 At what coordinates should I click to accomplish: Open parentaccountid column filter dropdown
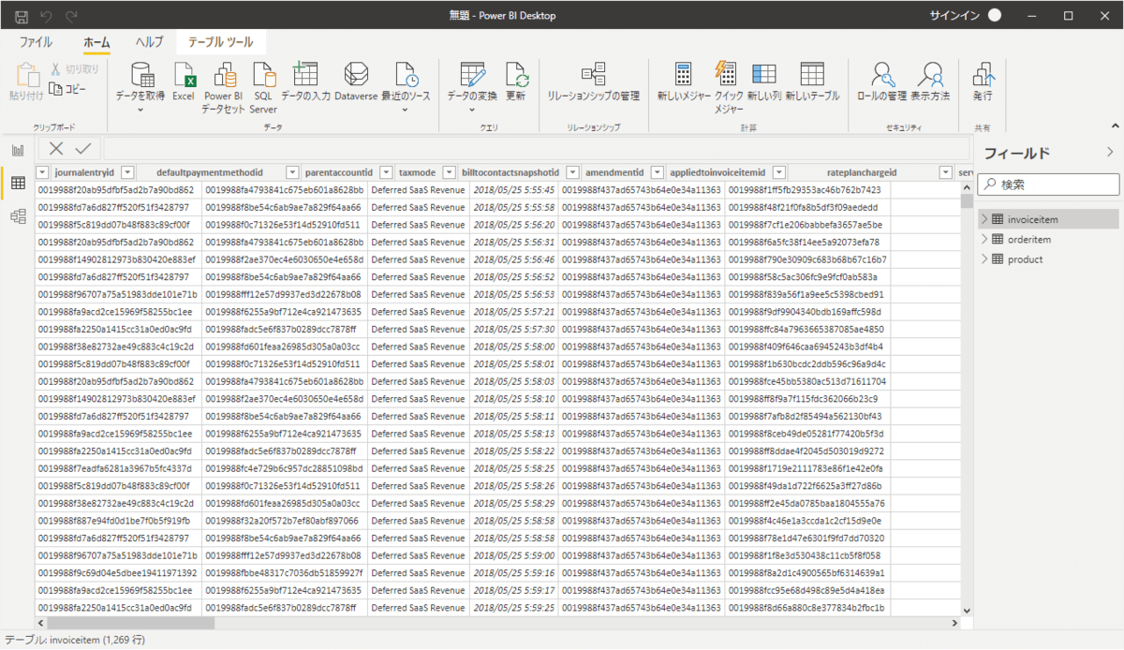pos(385,172)
